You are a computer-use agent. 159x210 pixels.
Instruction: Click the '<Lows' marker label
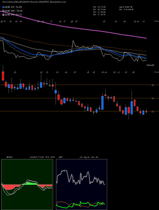coord(156,72)
